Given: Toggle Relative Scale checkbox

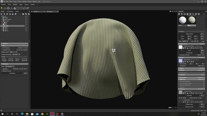Looking at the screenshot, I should [x=197, y=55].
